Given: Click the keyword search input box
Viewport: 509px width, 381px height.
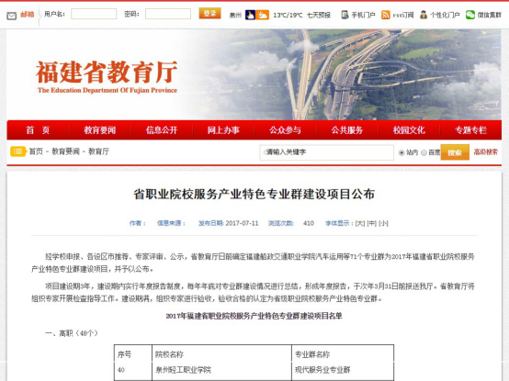Looking at the screenshot, I should click(326, 152).
